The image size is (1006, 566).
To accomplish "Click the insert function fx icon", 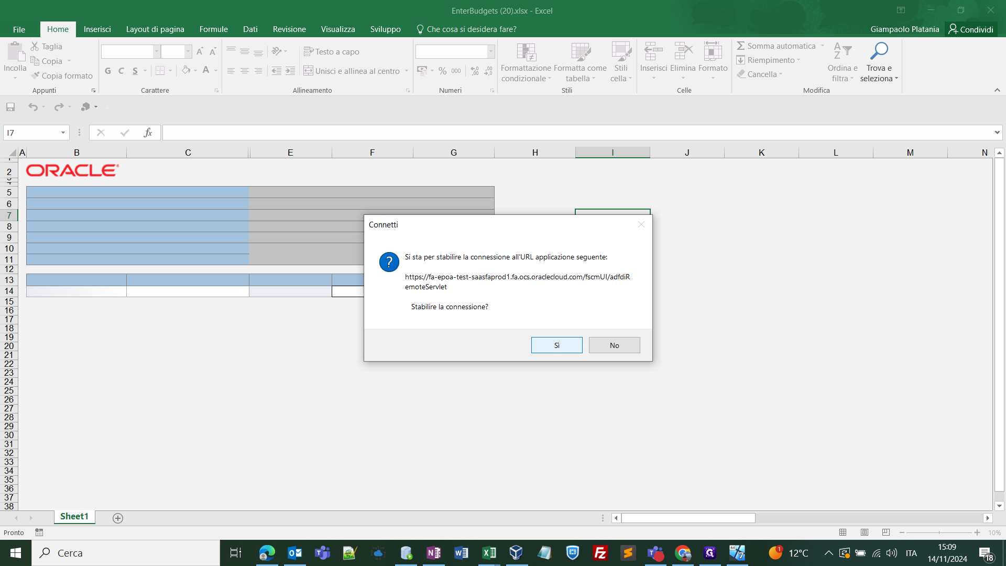I will (148, 133).
